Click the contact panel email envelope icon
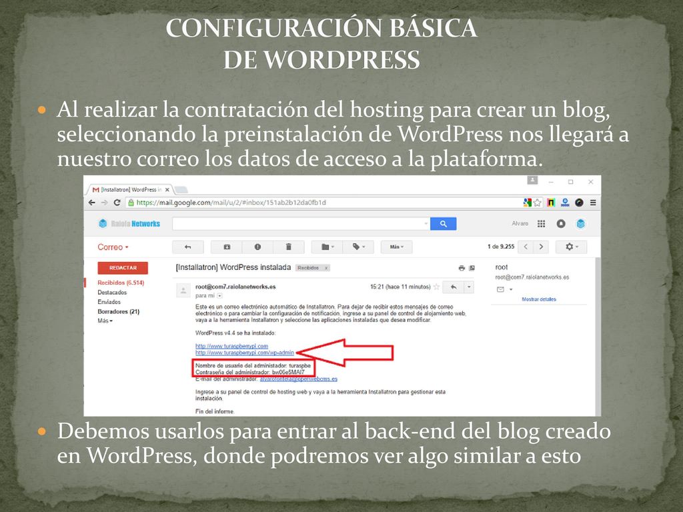Screen dimensions: 683x512 click(500, 289)
